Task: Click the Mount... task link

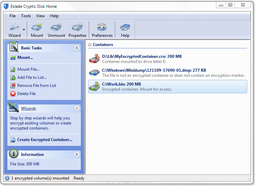Action: point(25,57)
